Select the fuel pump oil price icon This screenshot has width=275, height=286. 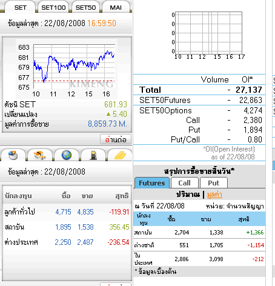click(x=93, y=155)
